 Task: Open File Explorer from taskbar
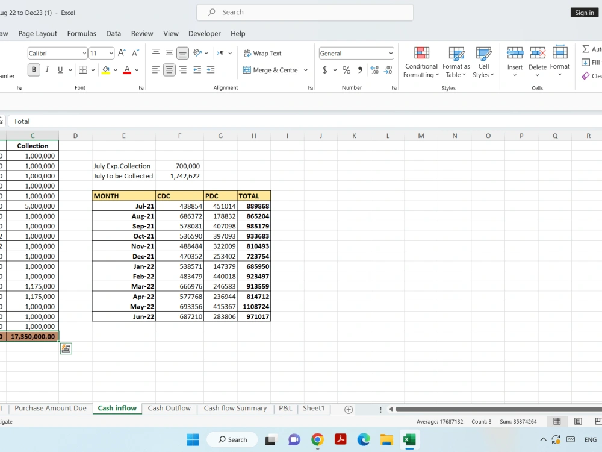[386, 439]
